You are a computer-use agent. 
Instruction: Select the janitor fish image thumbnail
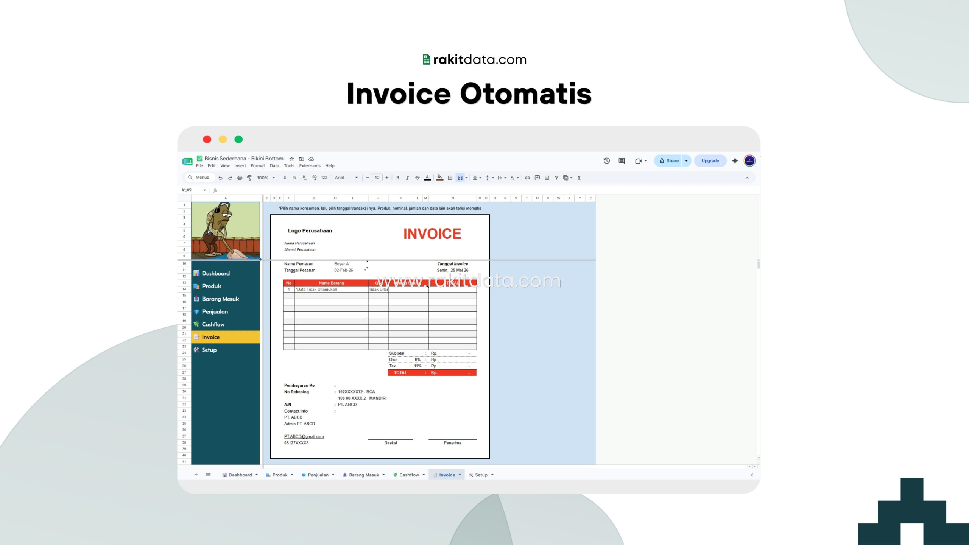226,230
